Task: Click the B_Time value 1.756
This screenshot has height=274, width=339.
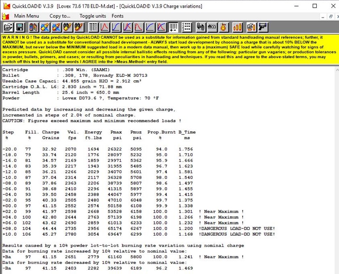Action: click(x=186, y=149)
